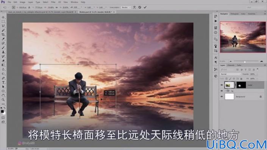This screenshot has height=150, width=267.
Task: Hide the model layer with its eye icon
Action: coord(222,85)
